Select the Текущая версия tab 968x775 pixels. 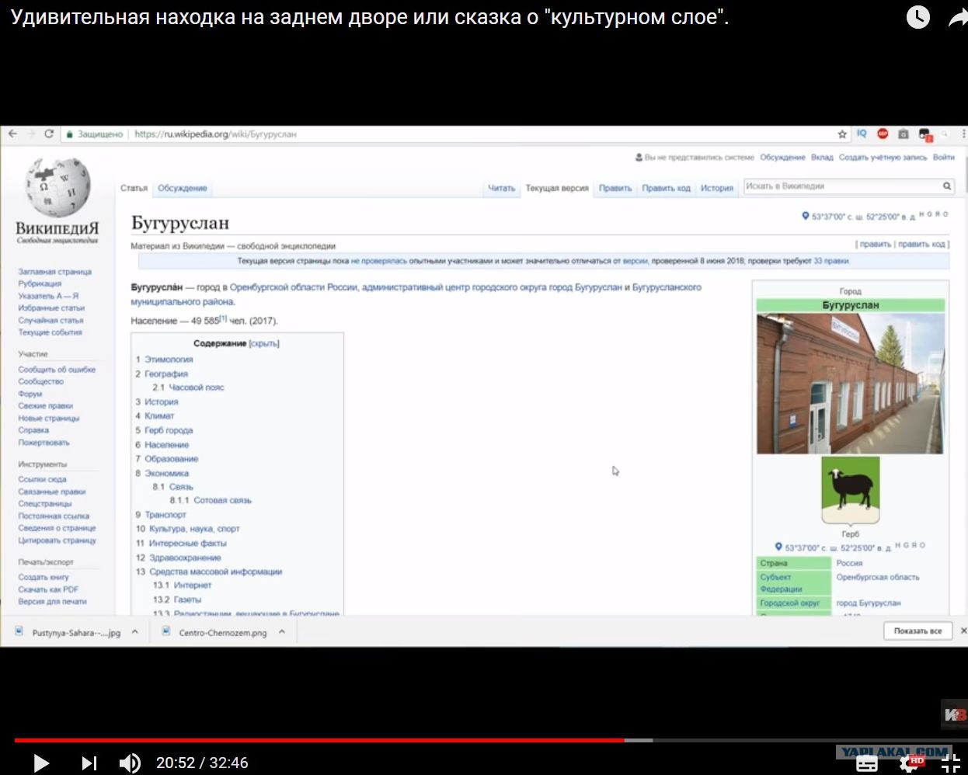click(557, 188)
